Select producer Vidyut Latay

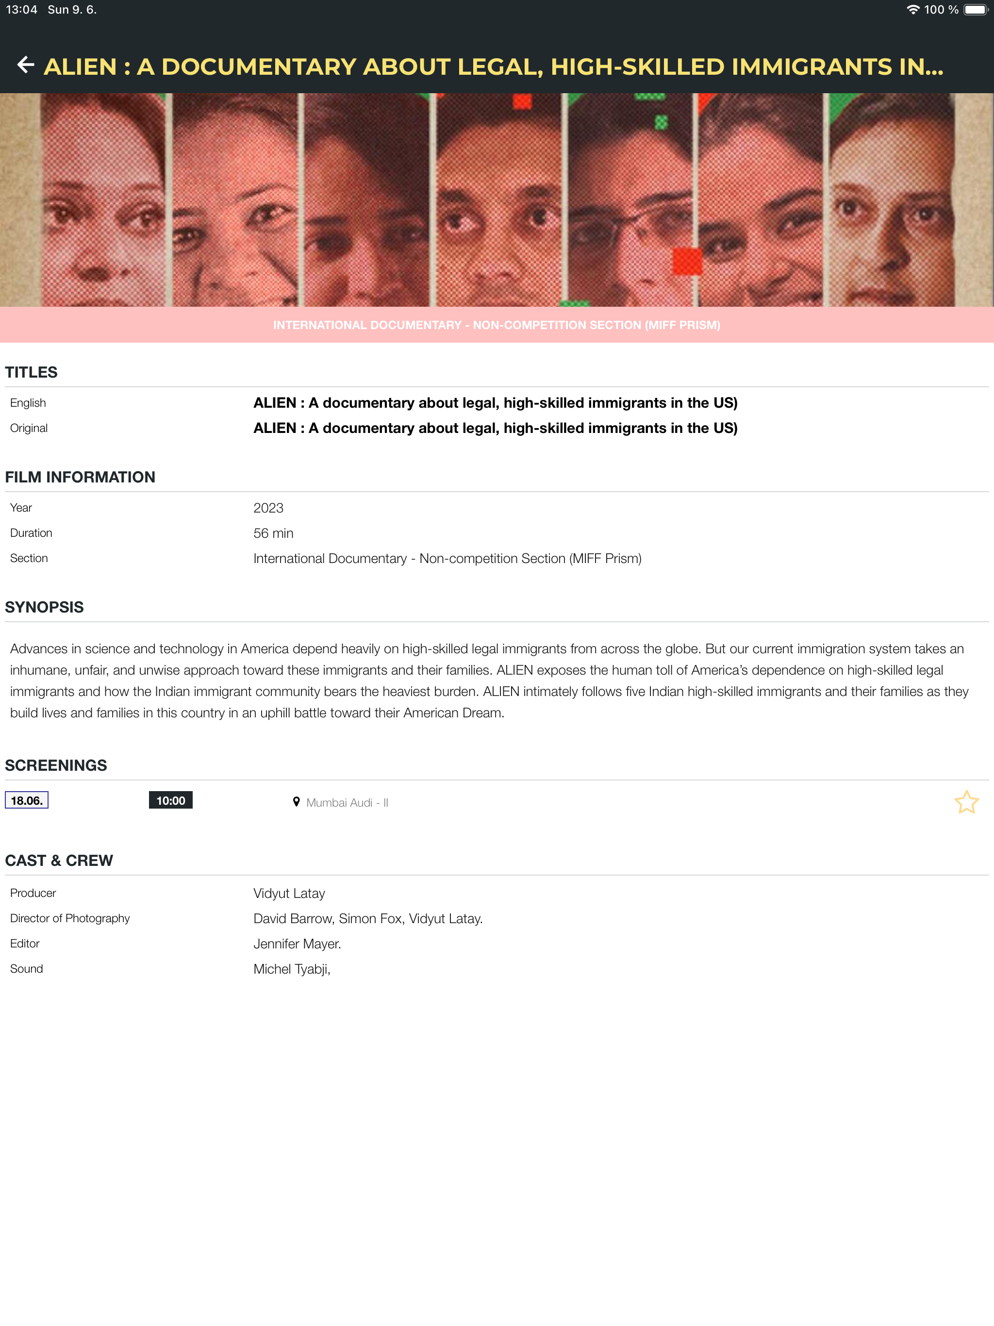[x=289, y=893]
